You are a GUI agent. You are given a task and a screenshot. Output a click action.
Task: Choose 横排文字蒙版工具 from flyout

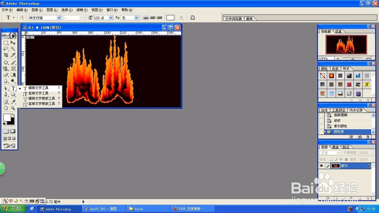pyautogui.click(x=42, y=99)
